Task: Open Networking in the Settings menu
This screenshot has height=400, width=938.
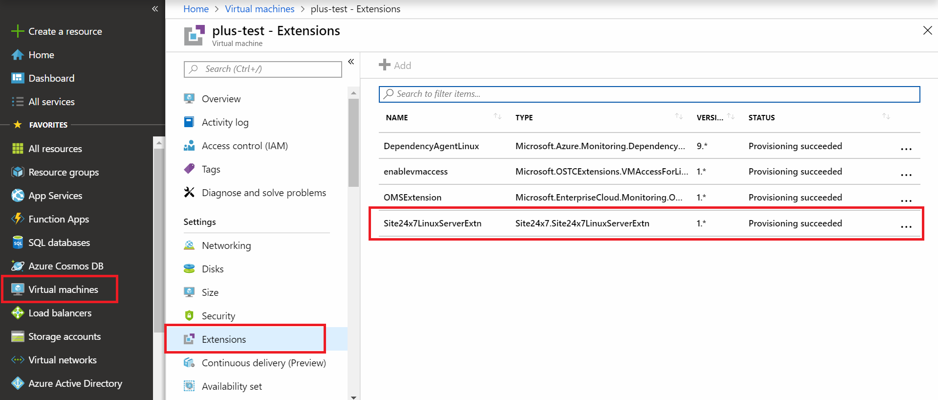Action: (x=226, y=245)
